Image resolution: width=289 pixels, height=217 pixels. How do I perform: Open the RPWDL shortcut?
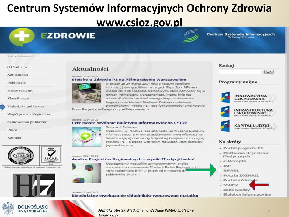(x=231, y=171)
